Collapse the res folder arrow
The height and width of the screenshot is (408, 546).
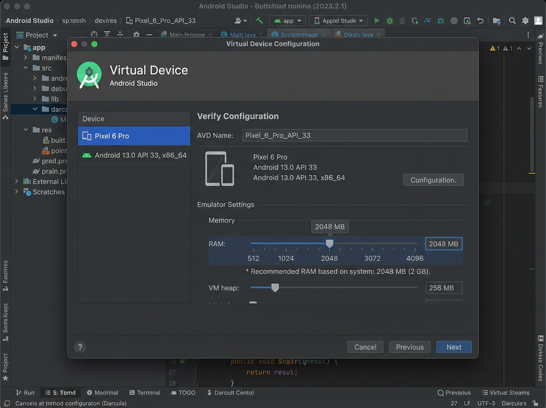(x=26, y=130)
